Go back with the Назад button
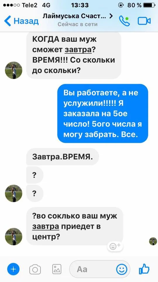Screen dimensions: 158x282 (21, 21)
